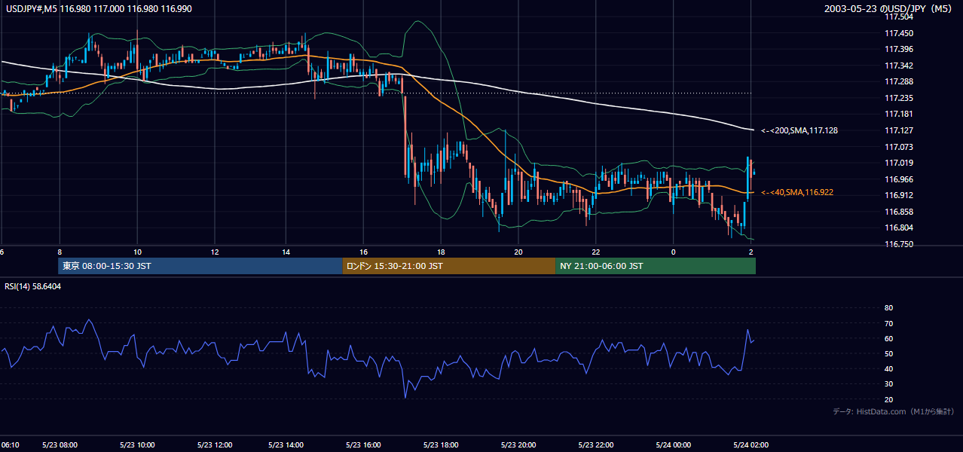This screenshot has width=963, height=452.
Task: Click the 5/23 12:00 date label
Action: click(213, 444)
